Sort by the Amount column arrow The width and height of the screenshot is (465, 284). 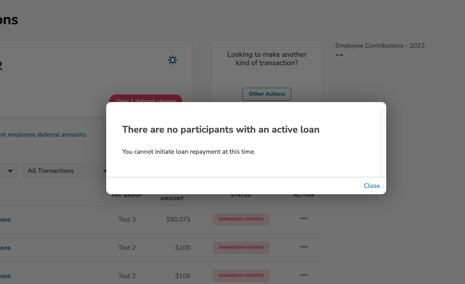[187, 197]
